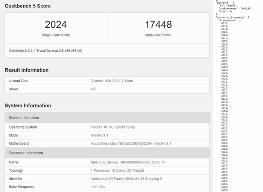The image size is (263, 192).
Task: Click the "Views" row label
Action: [x=14, y=89]
